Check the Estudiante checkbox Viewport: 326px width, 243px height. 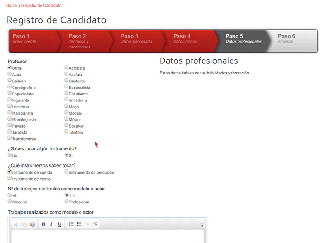[66, 93]
